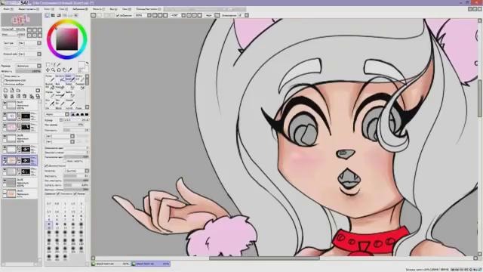Click the vertical canvas scrollbar

(x=480, y=99)
